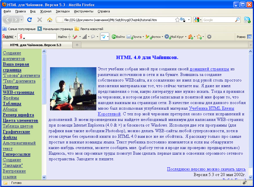This screenshot has height=187, width=254.
Task: Open Yandex Мой Круг button
Action: coord(175,37)
